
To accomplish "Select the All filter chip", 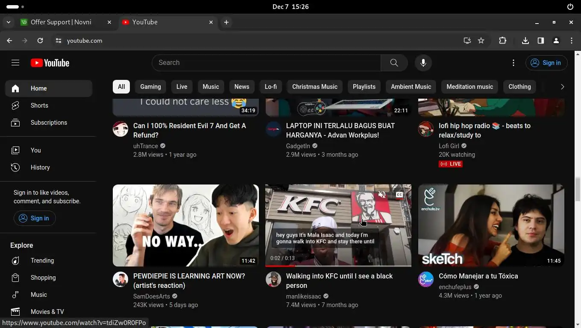I will point(121,87).
